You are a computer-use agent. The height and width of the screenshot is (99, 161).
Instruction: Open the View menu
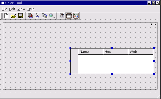(x=21, y=9)
